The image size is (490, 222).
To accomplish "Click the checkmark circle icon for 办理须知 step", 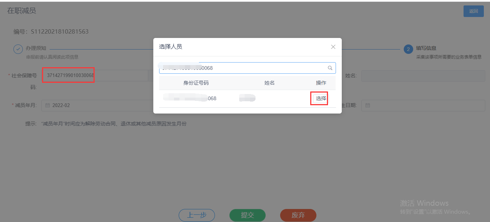I will [18, 49].
